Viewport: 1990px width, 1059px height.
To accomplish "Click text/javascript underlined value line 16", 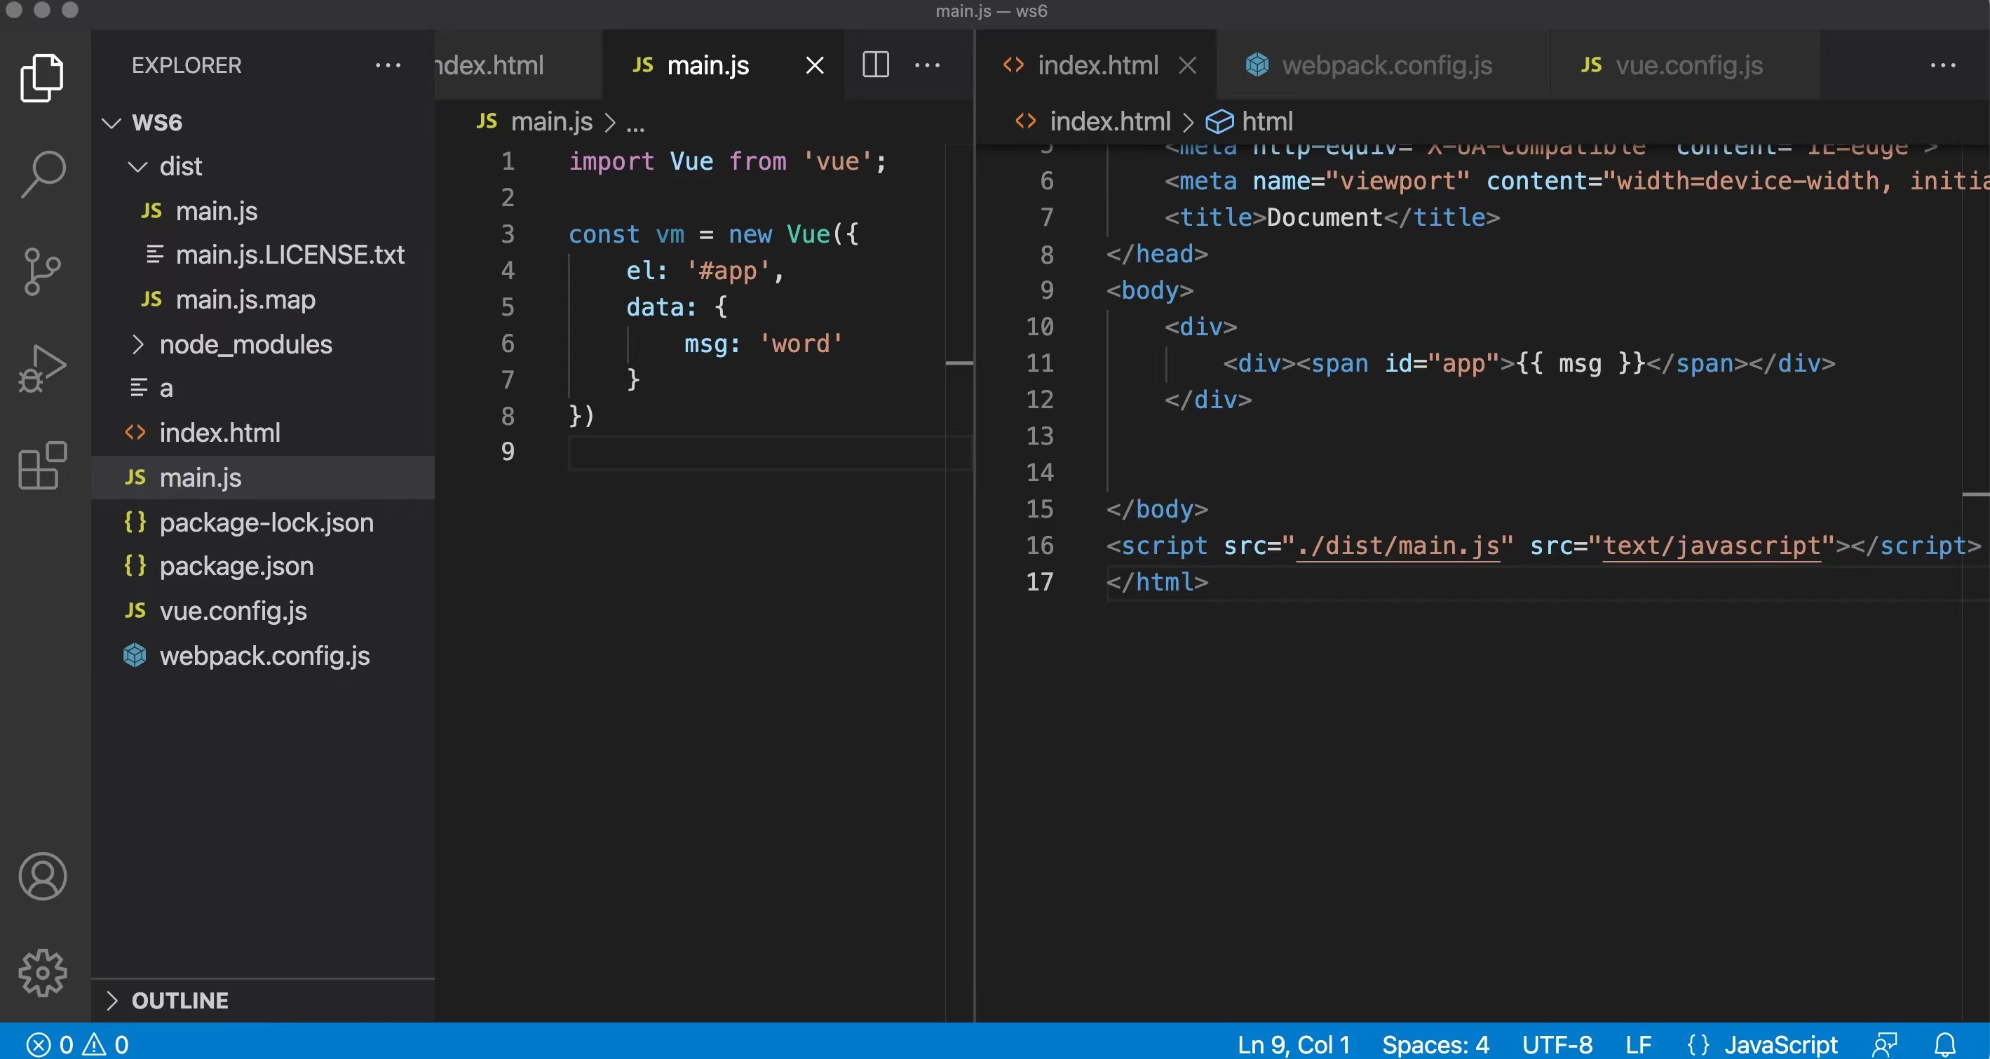I will pos(1711,546).
